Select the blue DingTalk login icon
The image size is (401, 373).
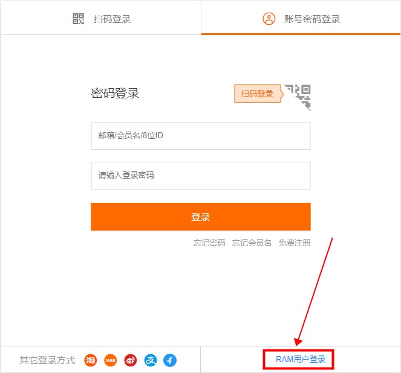[170, 360]
